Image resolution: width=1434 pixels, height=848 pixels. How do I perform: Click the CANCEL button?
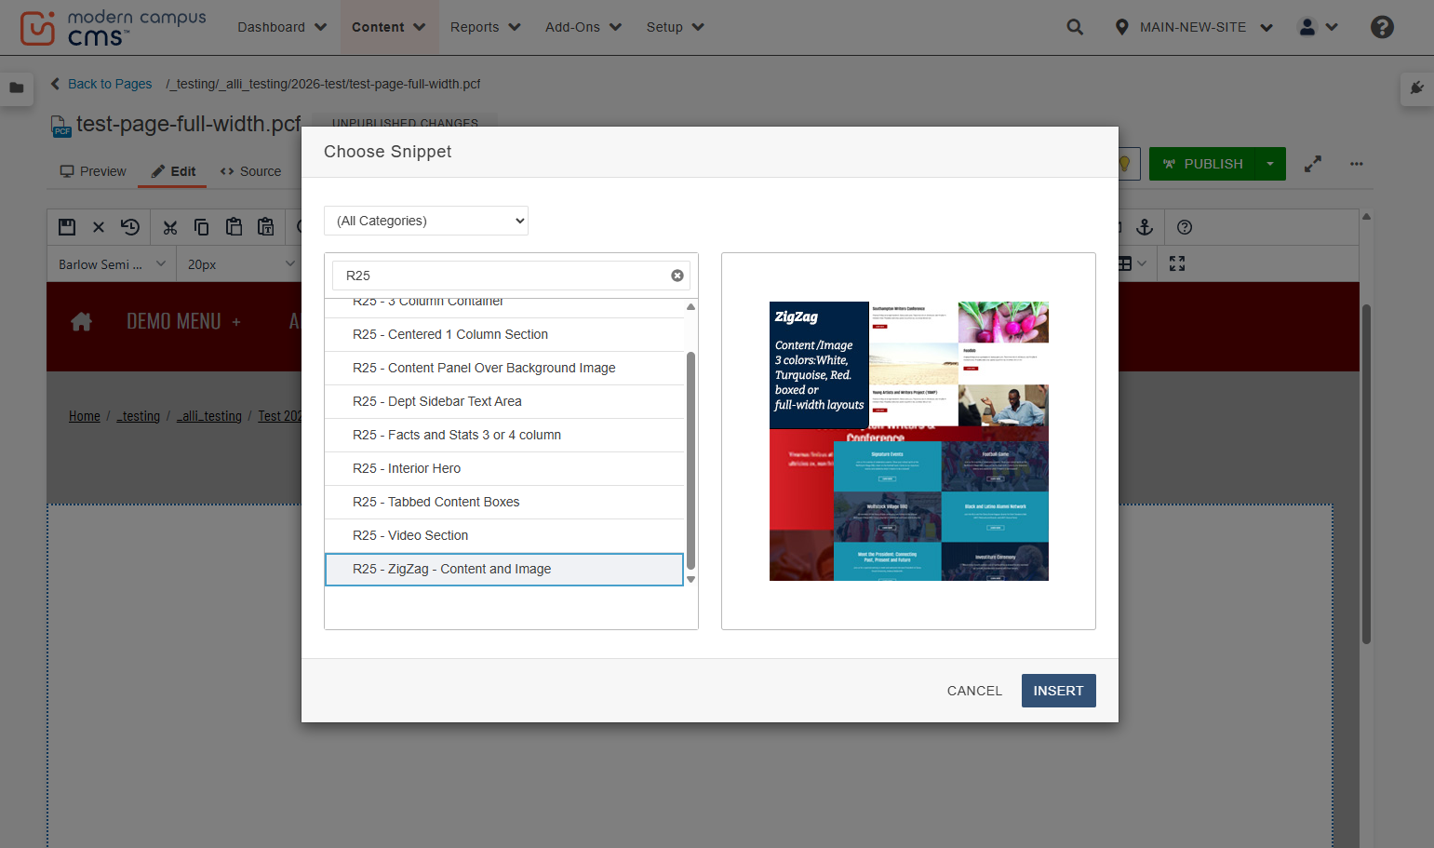[x=974, y=691]
